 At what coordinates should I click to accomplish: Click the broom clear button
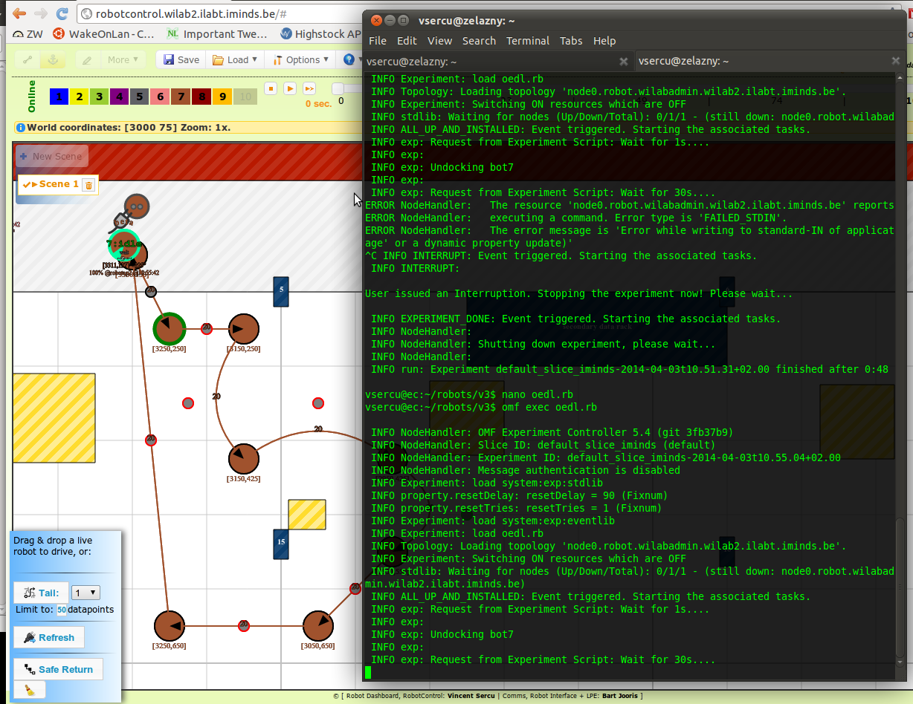click(x=30, y=690)
